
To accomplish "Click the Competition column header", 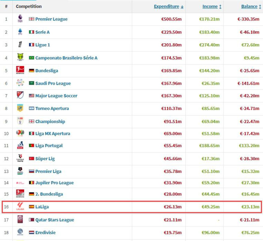I will [29, 6].
